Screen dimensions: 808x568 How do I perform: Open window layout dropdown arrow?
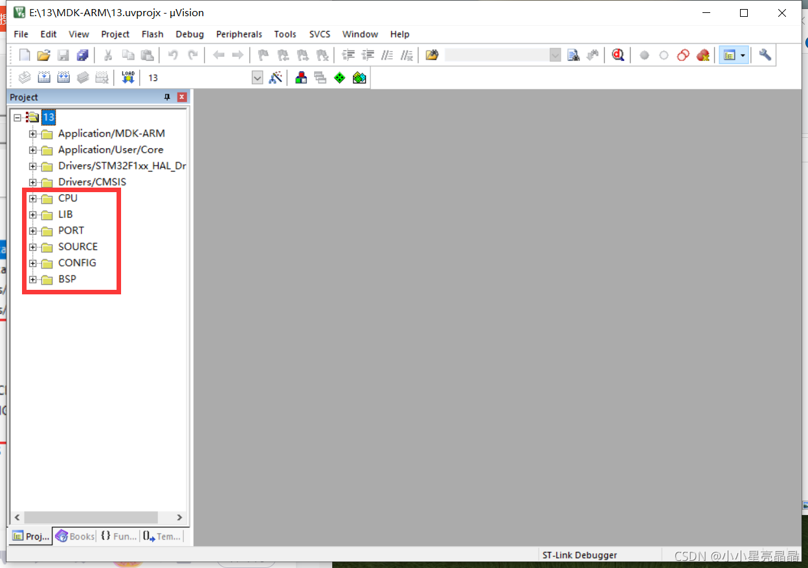point(743,56)
